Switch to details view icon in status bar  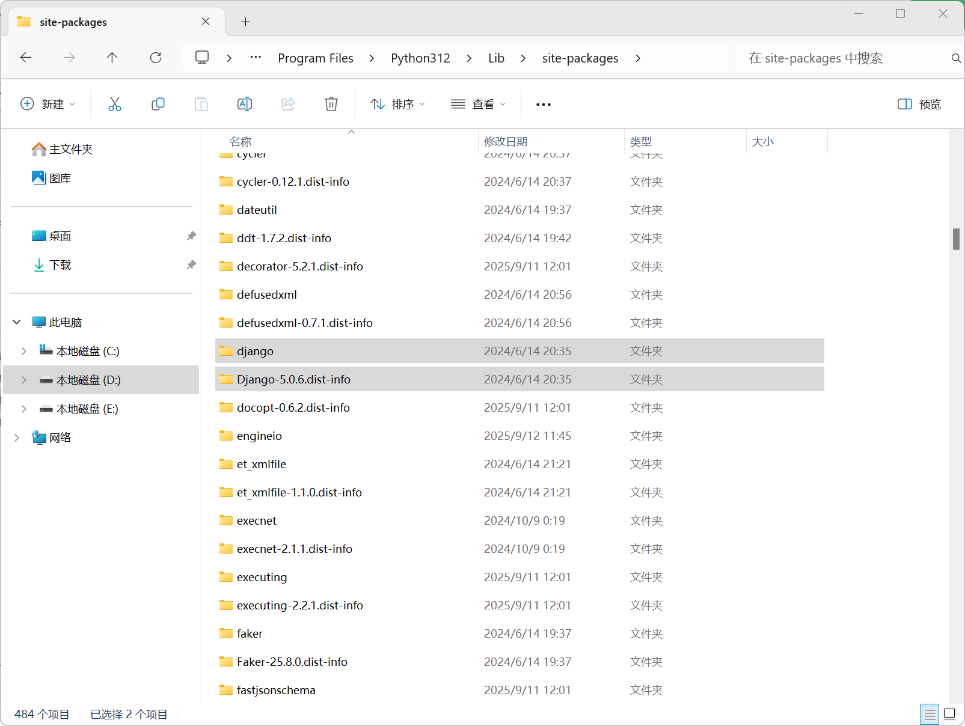coord(930,714)
